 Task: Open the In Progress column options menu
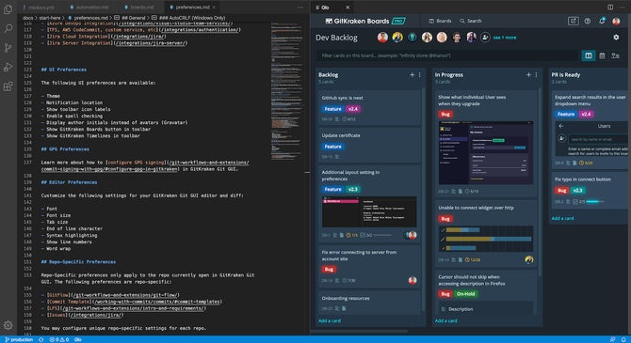[x=536, y=74]
